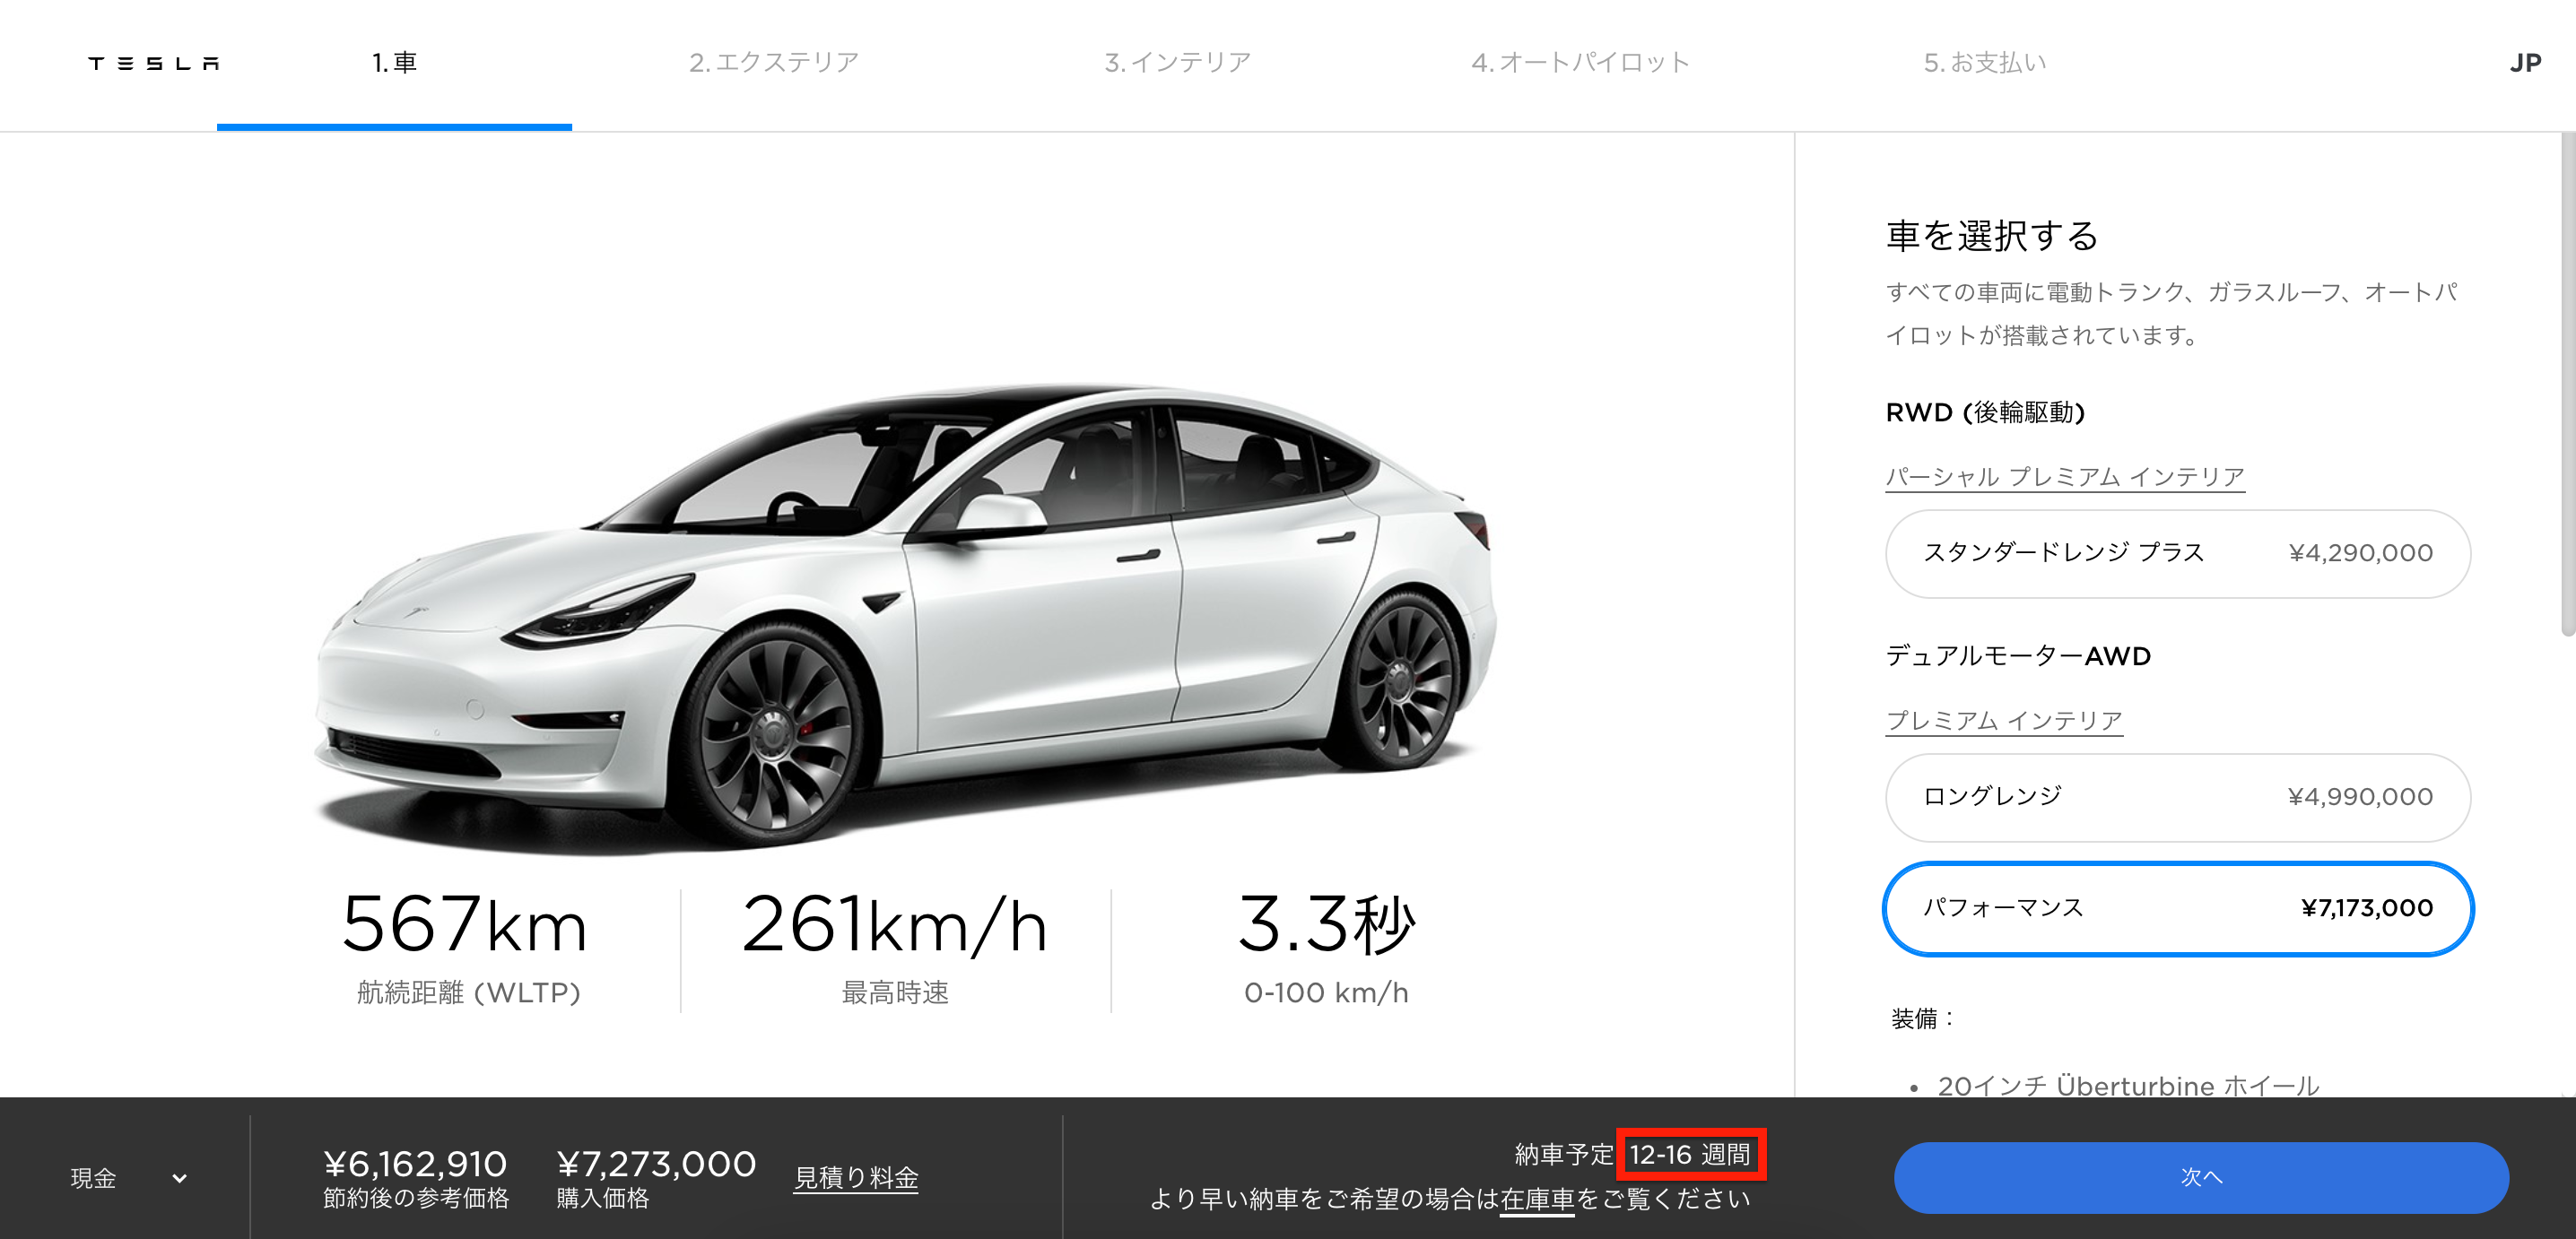Open the 在庫車 inventory link
This screenshot has width=2576, height=1239.
[1538, 1199]
